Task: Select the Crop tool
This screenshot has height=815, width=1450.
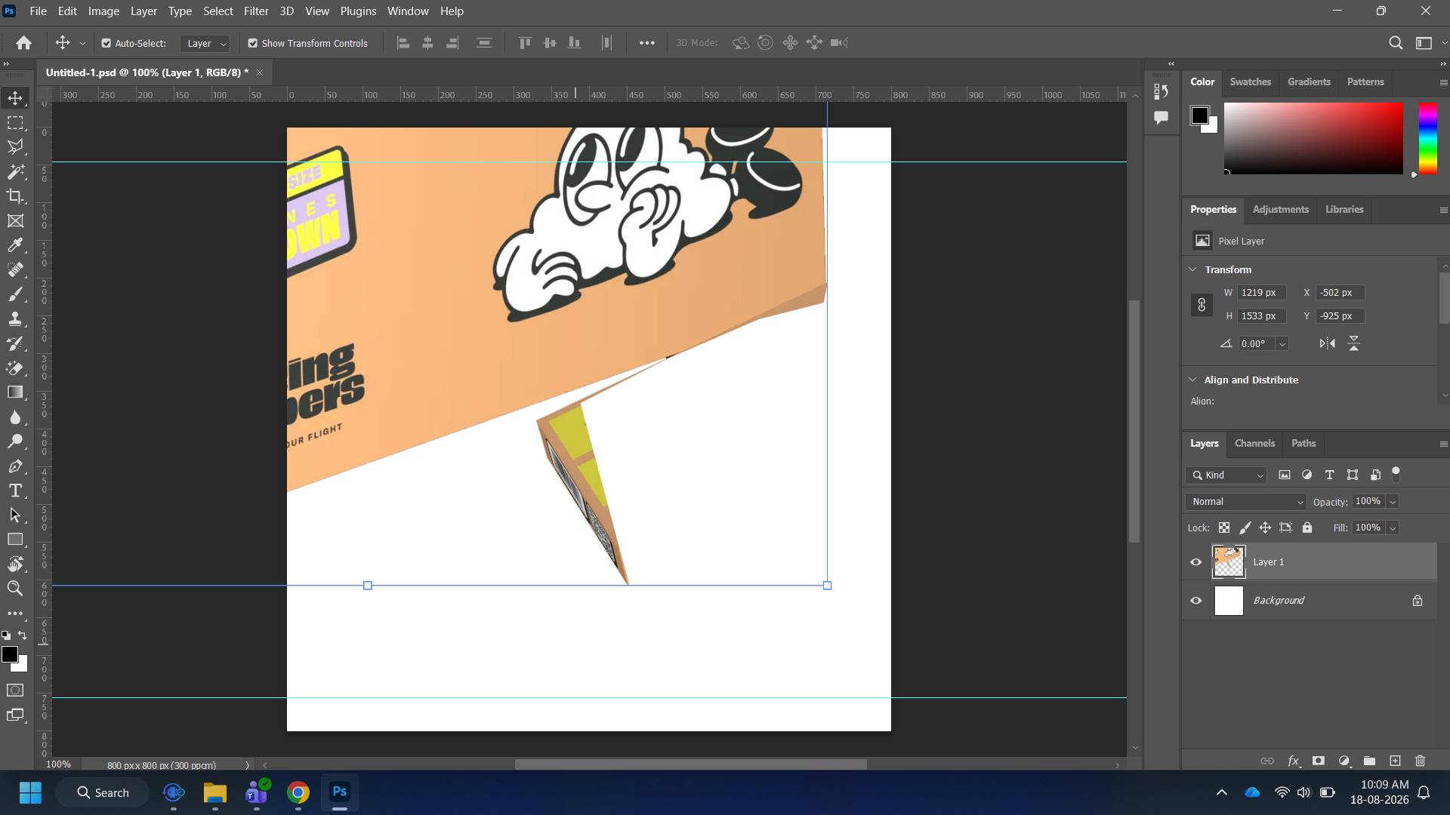Action: 15,196
